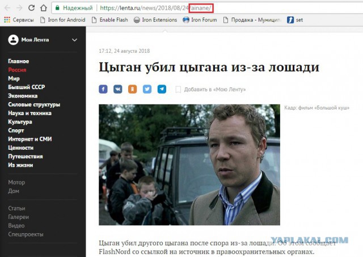The height and width of the screenshot is (257, 363).
Task: Open the Видео link
Action: tap(16, 225)
